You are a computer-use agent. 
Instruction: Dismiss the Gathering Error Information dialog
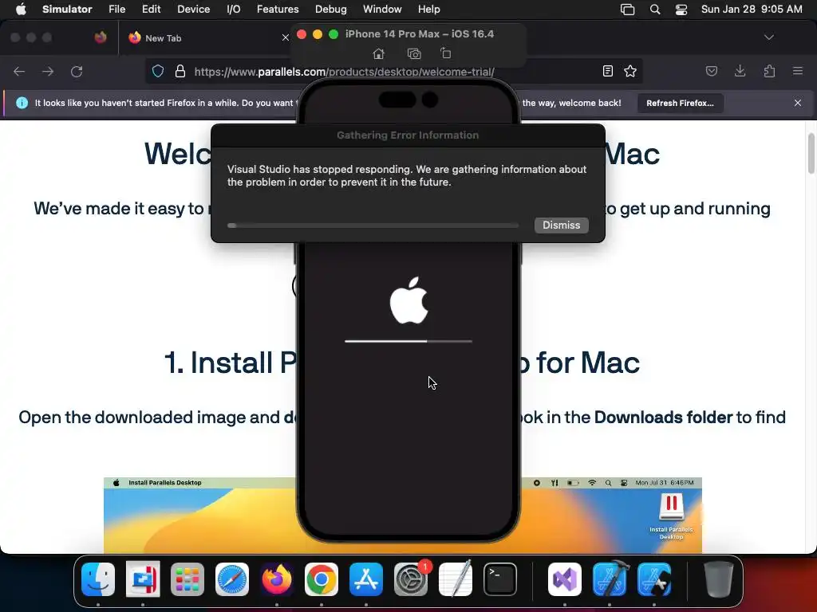561,225
